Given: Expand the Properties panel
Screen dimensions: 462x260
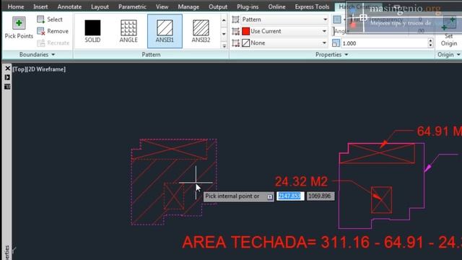Looking at the screenshot, I should (331, 55).
